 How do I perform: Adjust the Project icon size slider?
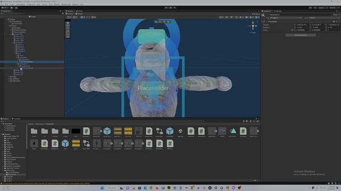coord(255,180)
